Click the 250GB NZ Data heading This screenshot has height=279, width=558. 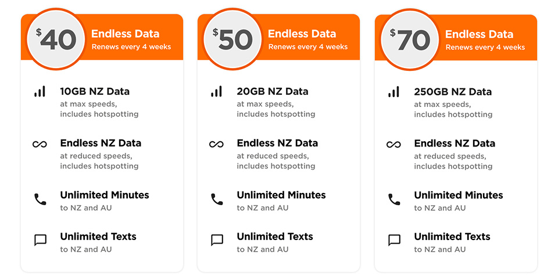point(453,92)
